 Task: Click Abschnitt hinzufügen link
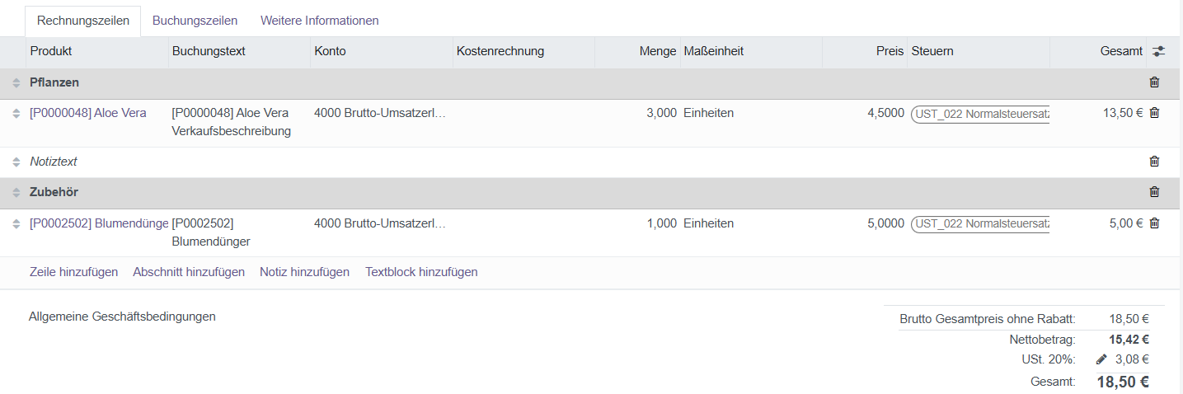click(x=189, y=272)
